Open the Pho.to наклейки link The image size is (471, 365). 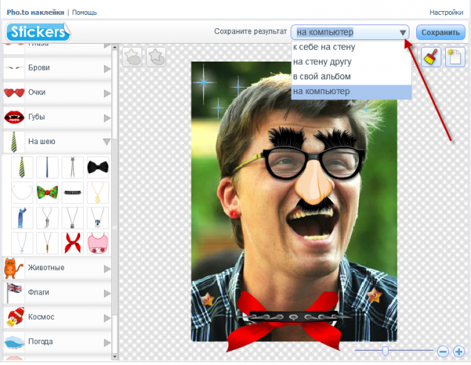coord(36,13)
